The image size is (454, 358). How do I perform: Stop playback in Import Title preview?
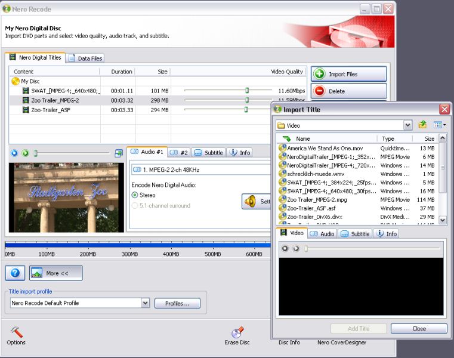[x=285, y=248]
